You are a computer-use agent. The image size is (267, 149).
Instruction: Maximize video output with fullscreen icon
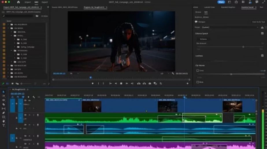(x=264, y=2)
